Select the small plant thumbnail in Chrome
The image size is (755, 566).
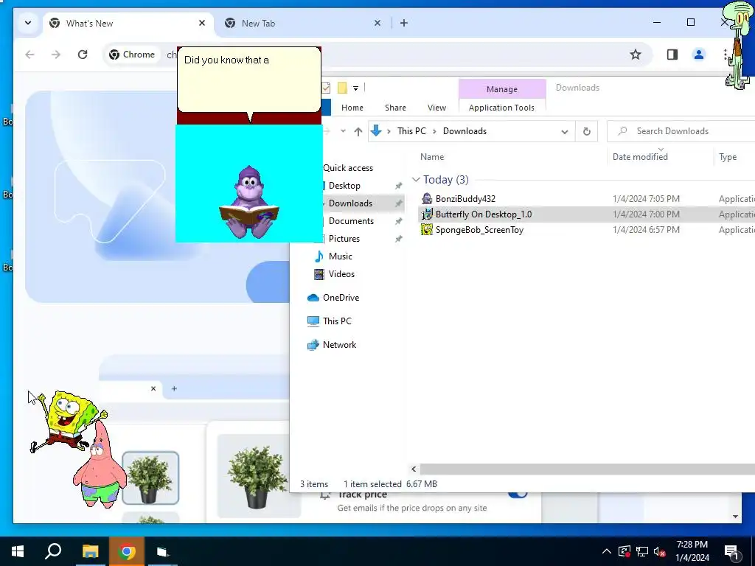[150, 478]
